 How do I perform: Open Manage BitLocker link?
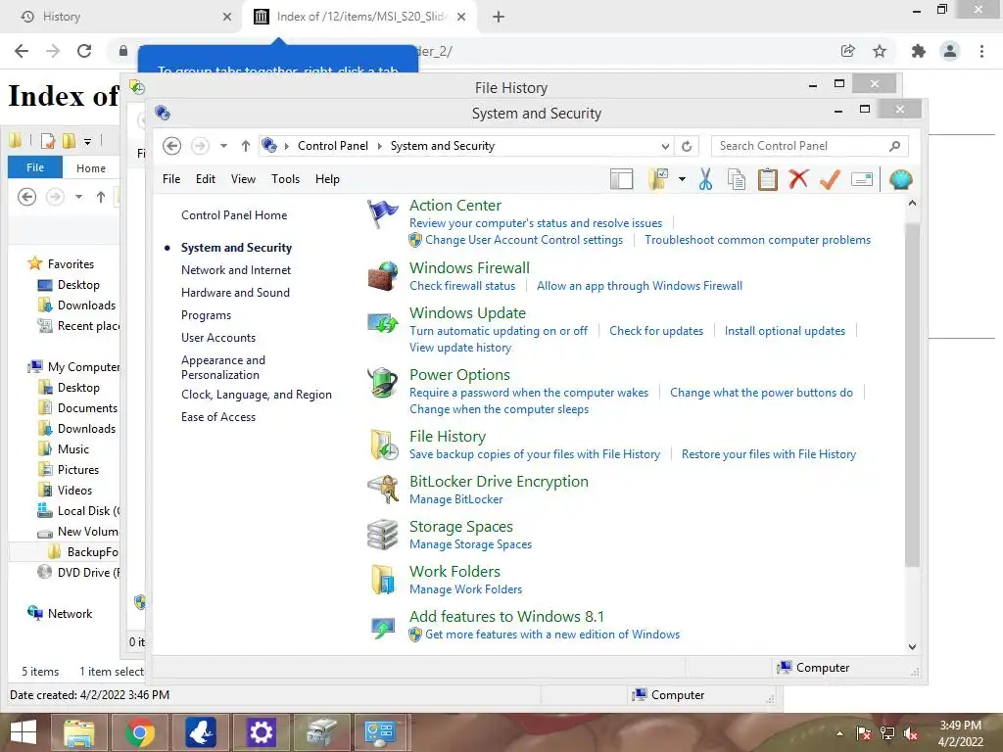tap(455, 499)
